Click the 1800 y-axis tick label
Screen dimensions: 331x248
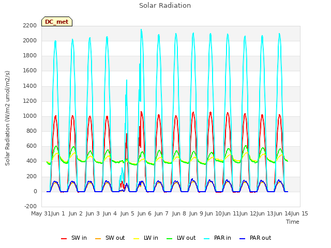coord(30,55)
